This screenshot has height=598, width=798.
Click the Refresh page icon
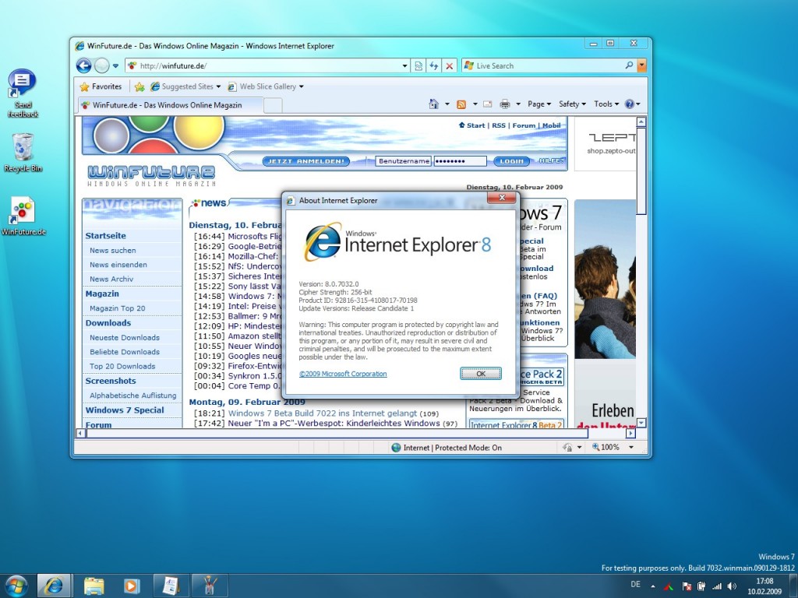(433, 65)
